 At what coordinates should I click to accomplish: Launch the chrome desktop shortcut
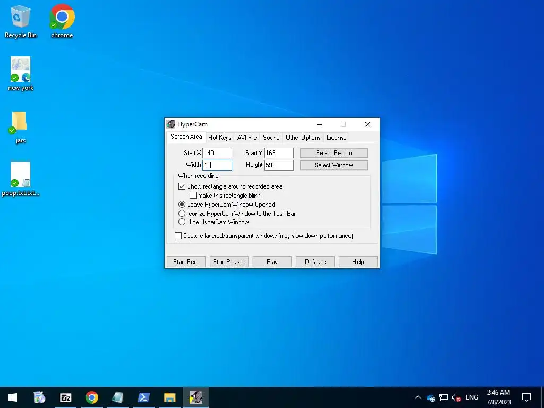point(62,21)
